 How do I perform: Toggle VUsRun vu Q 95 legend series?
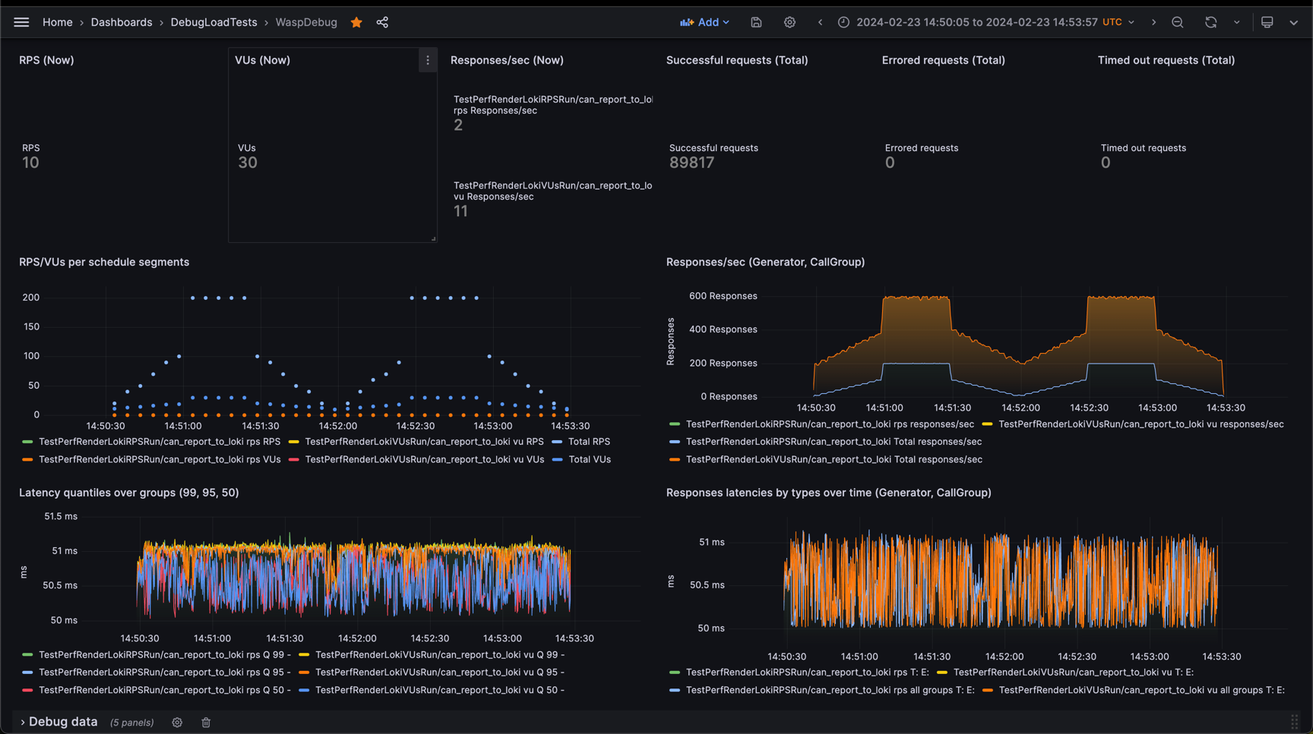[440, 673]
